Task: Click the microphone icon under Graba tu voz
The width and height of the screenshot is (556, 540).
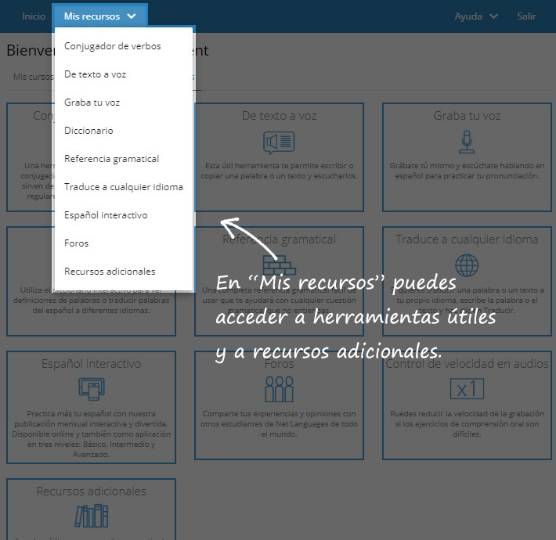Action: tap(467, 142)
